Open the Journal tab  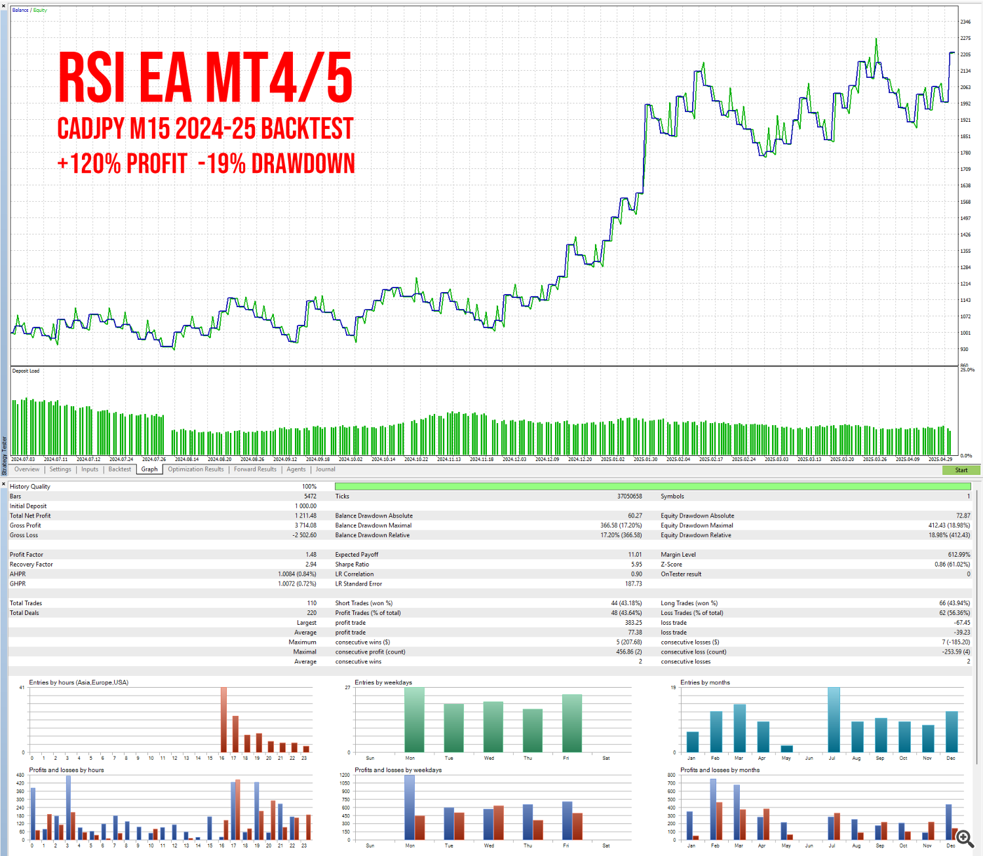(326, 469)
